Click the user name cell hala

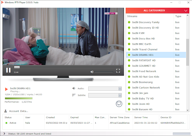28,123
